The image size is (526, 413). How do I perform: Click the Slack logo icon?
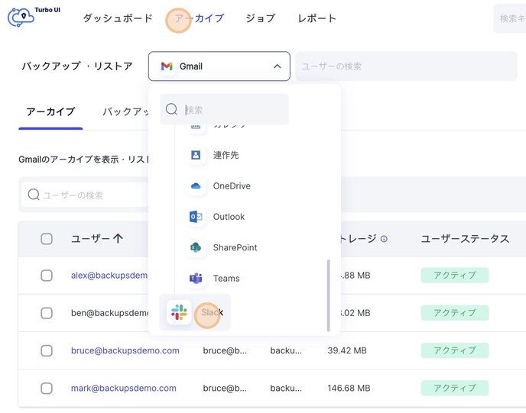(179, 312)
